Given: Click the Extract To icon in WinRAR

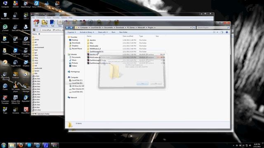Looking at the screenshot, I should pos(44,23).
